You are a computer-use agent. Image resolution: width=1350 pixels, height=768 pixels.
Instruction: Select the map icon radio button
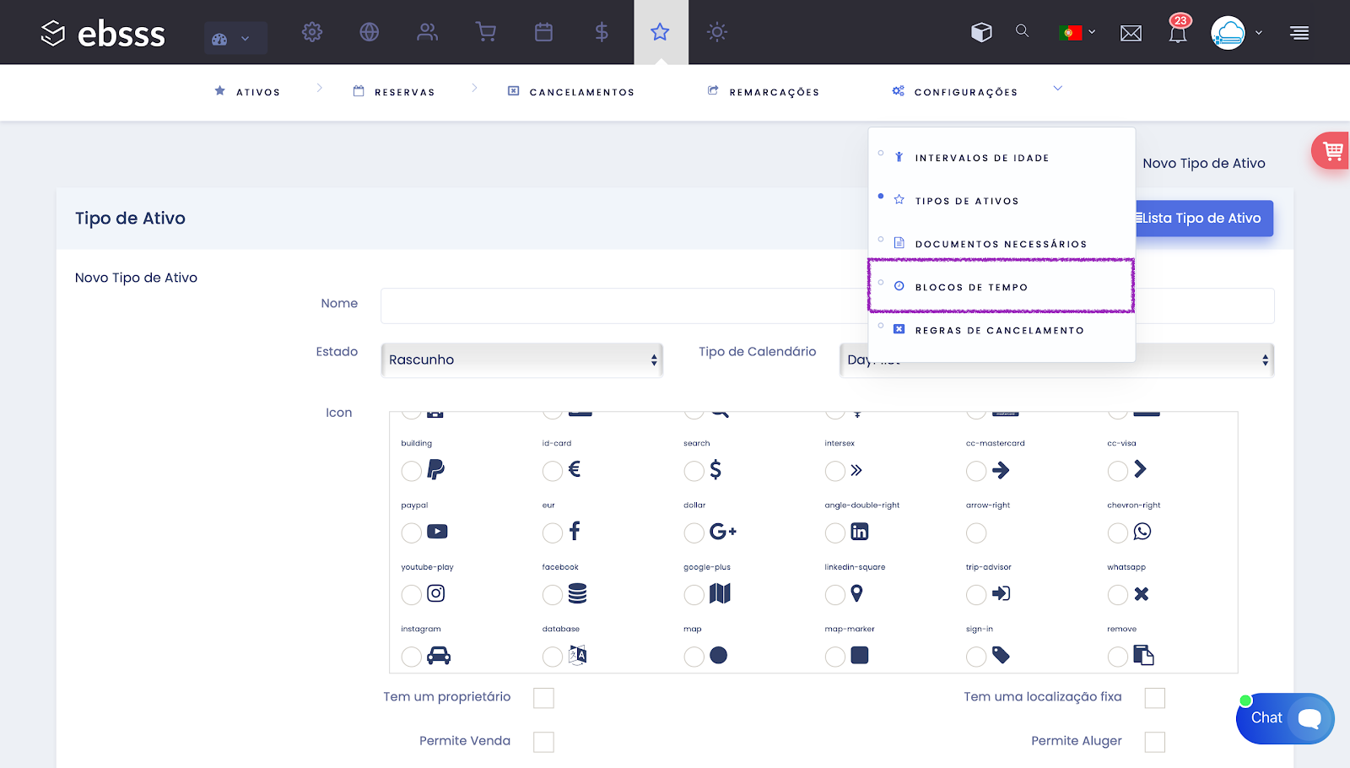point(694,595)
